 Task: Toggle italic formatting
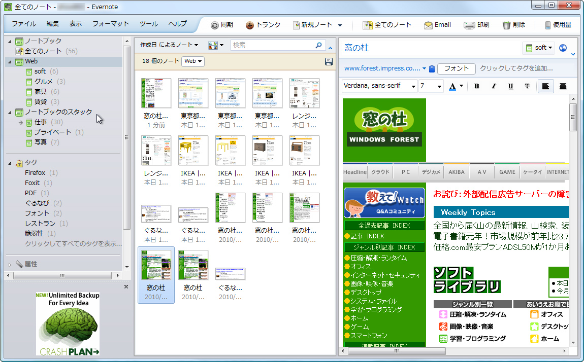point(493,86)
